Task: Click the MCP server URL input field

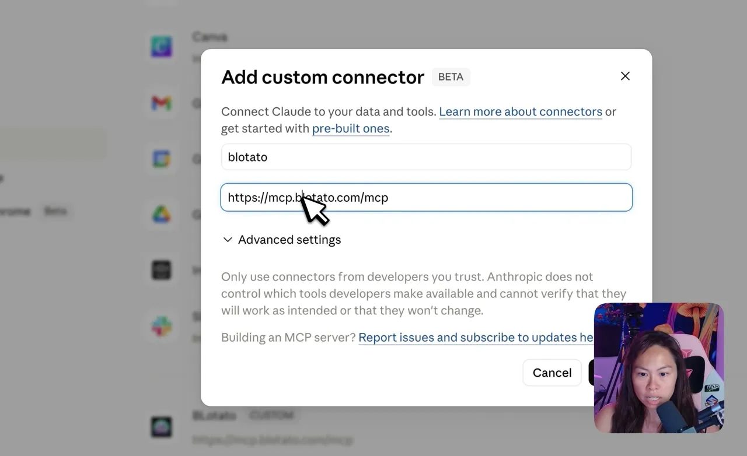Action: click(x=426, y=197)
